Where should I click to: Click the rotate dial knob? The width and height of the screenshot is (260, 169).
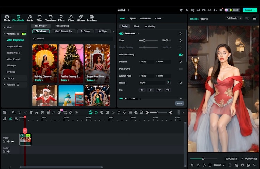point(169,82)
